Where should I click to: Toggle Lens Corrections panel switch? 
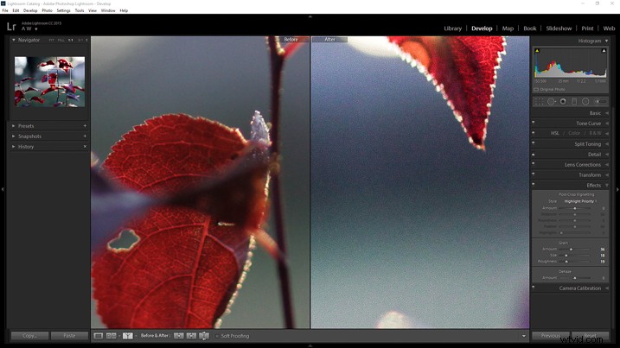coord(534,163)
